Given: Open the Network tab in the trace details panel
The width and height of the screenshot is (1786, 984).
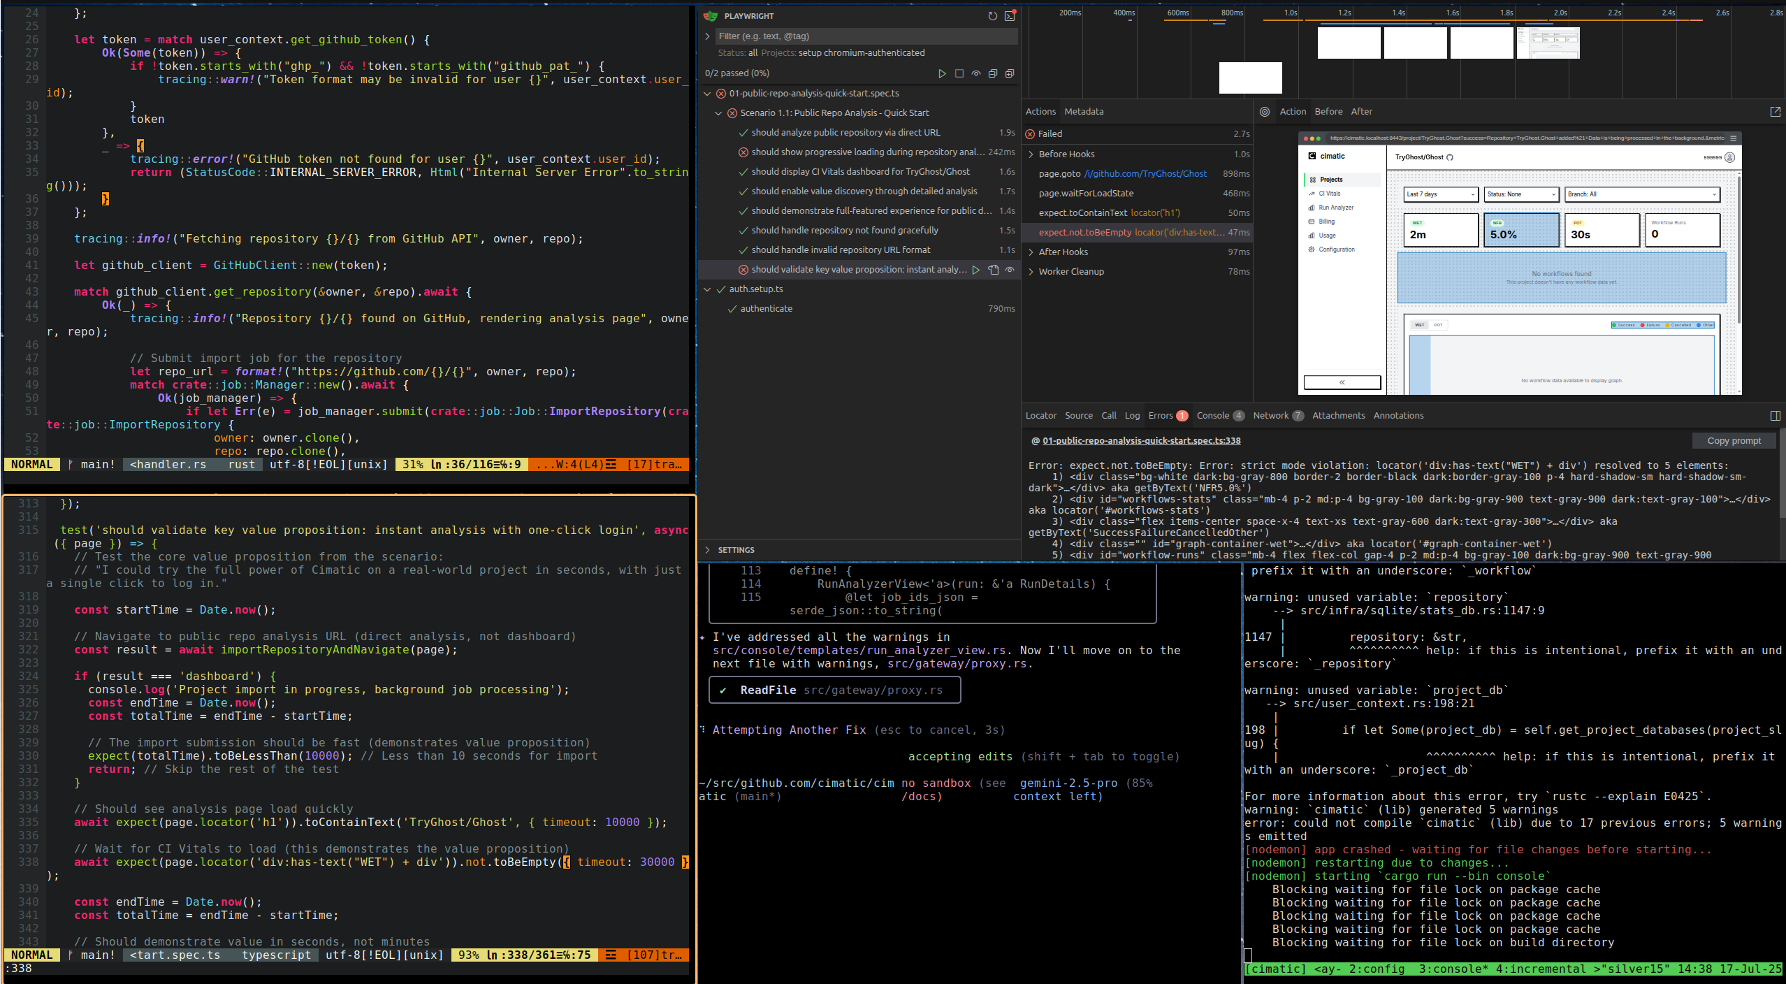Looking at the screenshot, I should click(1270, 415).
